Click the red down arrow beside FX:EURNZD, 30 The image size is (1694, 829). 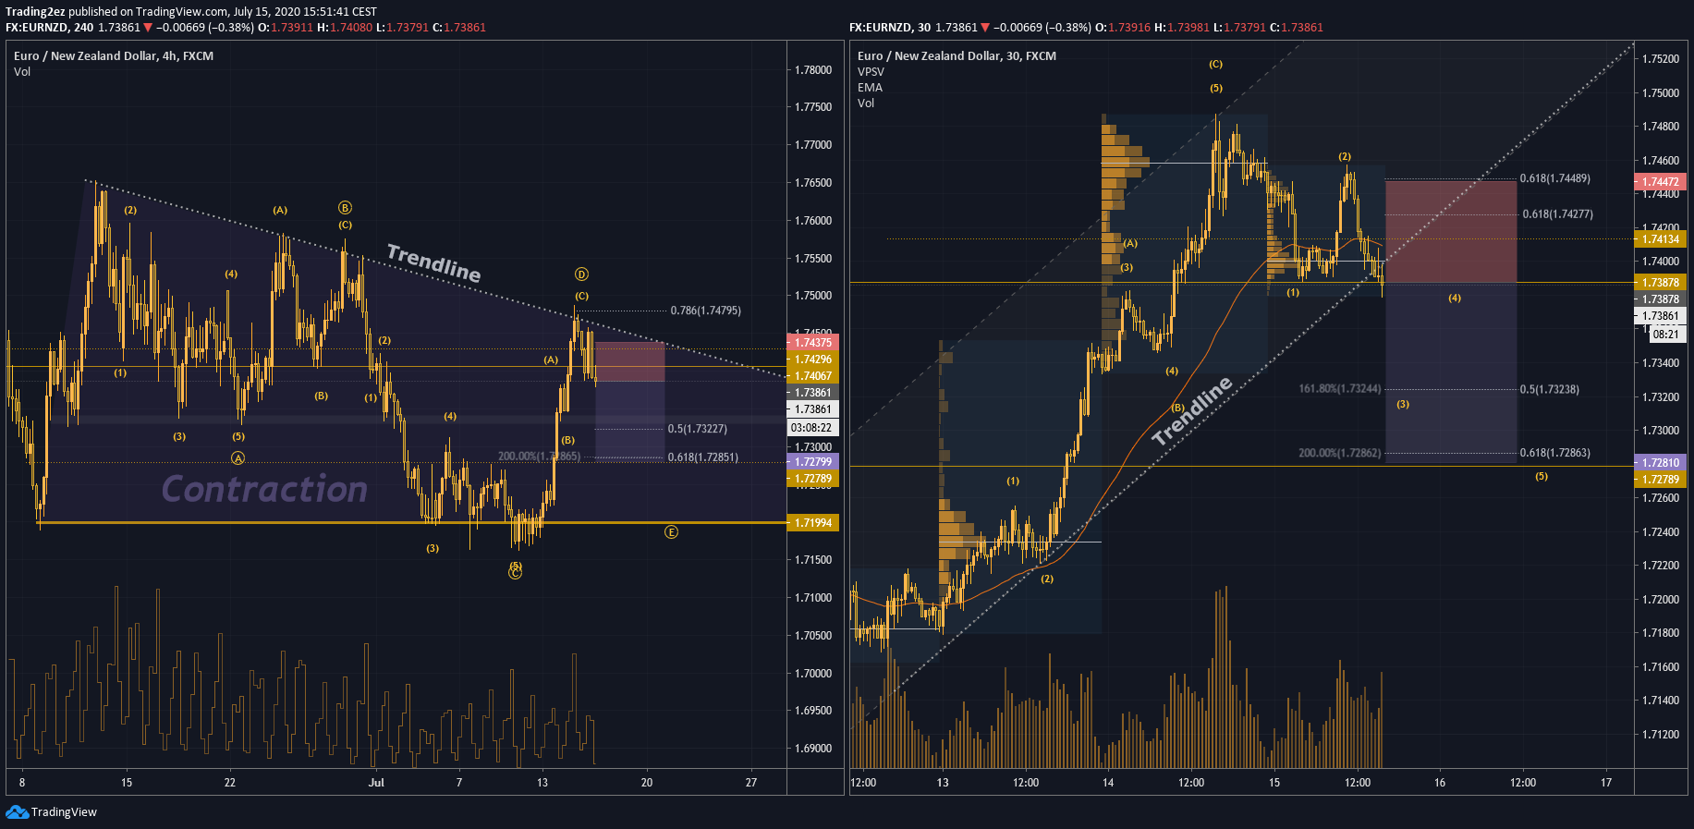coord(985,28)
